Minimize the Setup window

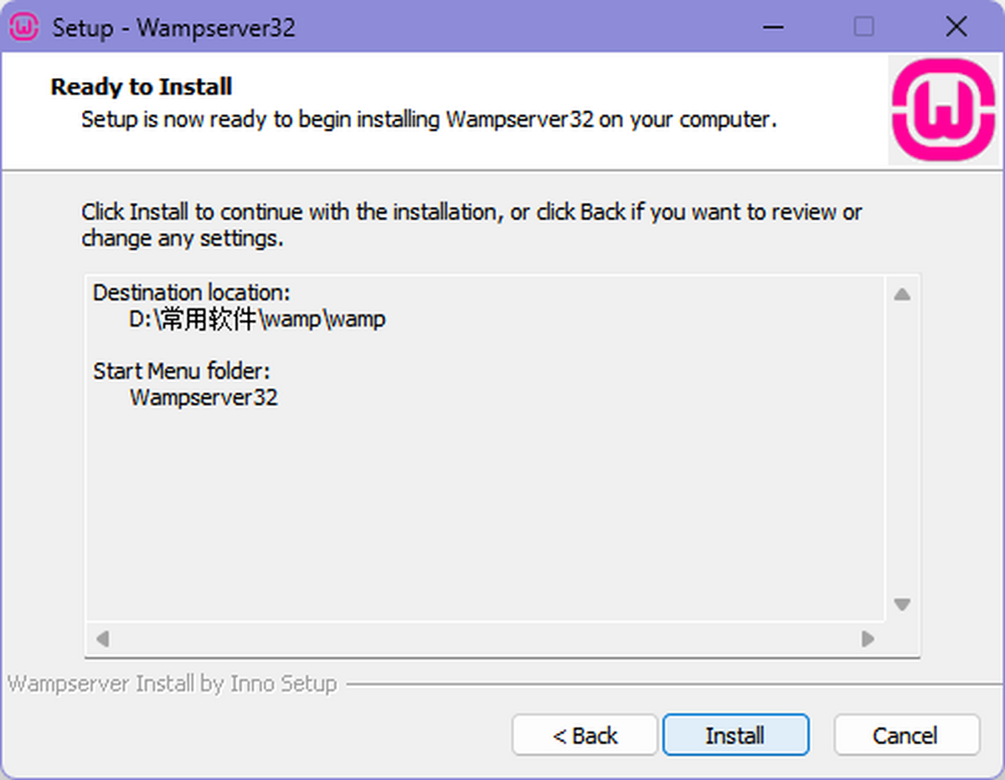point(775,27)
